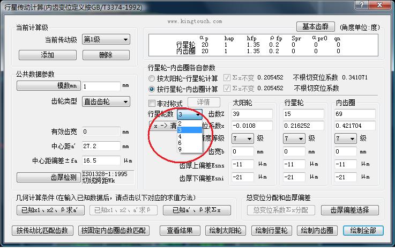Click the 行星轮 齿厚下偏差Esni field
The height and width of the screenshot is (248, 395).
tap(294, 177)
